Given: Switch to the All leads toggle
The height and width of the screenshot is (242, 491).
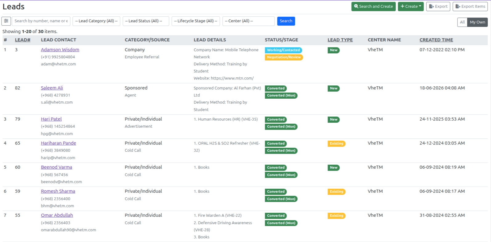Looking at the screenshot, I should tap(462, 22).
